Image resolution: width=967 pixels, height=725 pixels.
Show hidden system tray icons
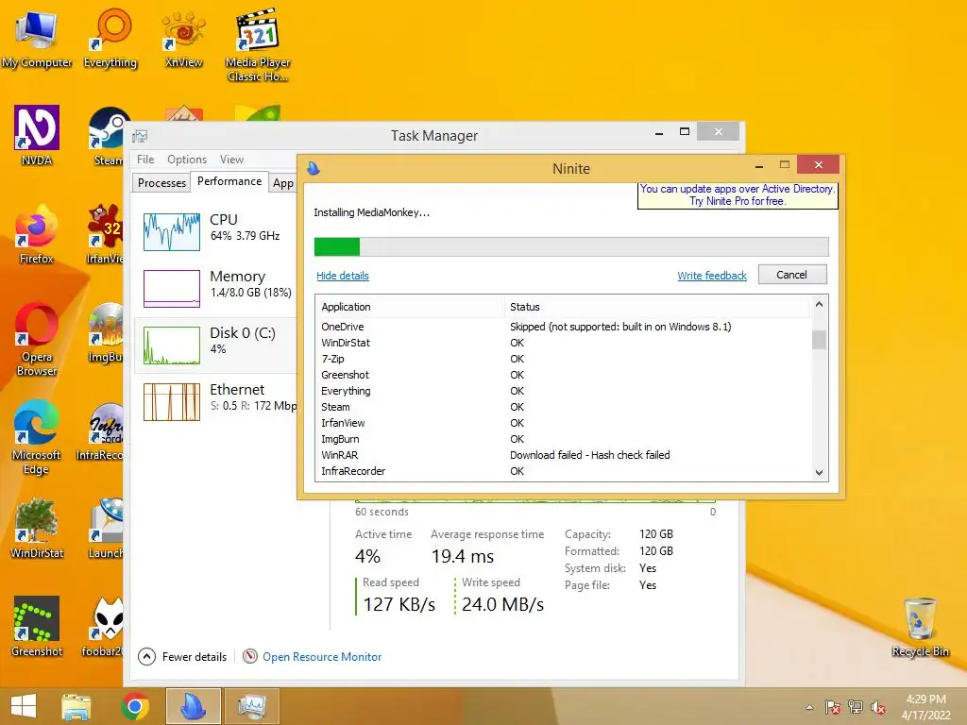coord(809,707)
